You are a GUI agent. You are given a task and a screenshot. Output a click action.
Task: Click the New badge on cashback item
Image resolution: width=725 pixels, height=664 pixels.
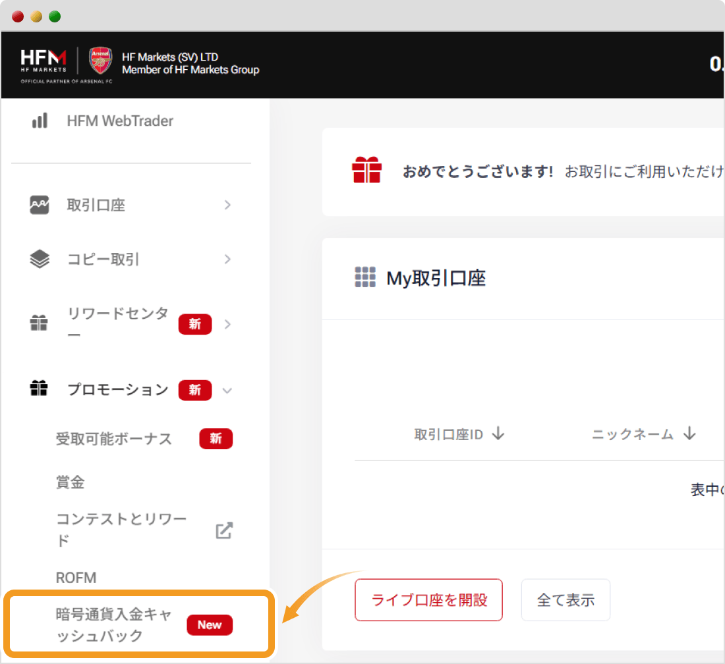click(210, 624)
